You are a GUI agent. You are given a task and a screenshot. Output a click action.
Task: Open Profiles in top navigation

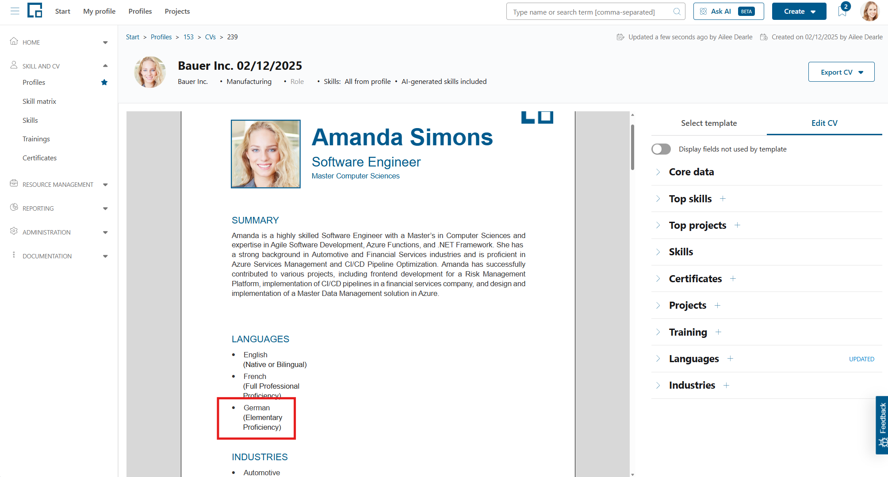click(140, 11)
